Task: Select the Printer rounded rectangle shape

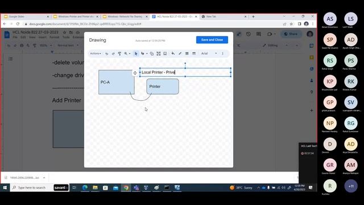Action: tap(163, 87)
